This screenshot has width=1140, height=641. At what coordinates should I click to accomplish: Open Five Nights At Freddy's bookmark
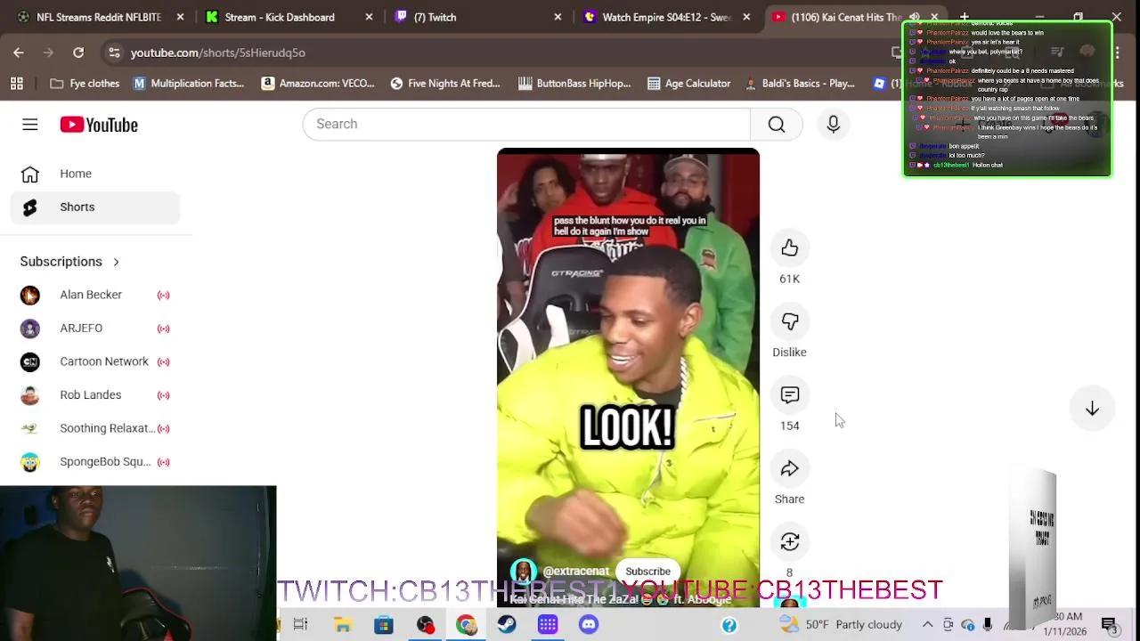(x=445, y=84)
